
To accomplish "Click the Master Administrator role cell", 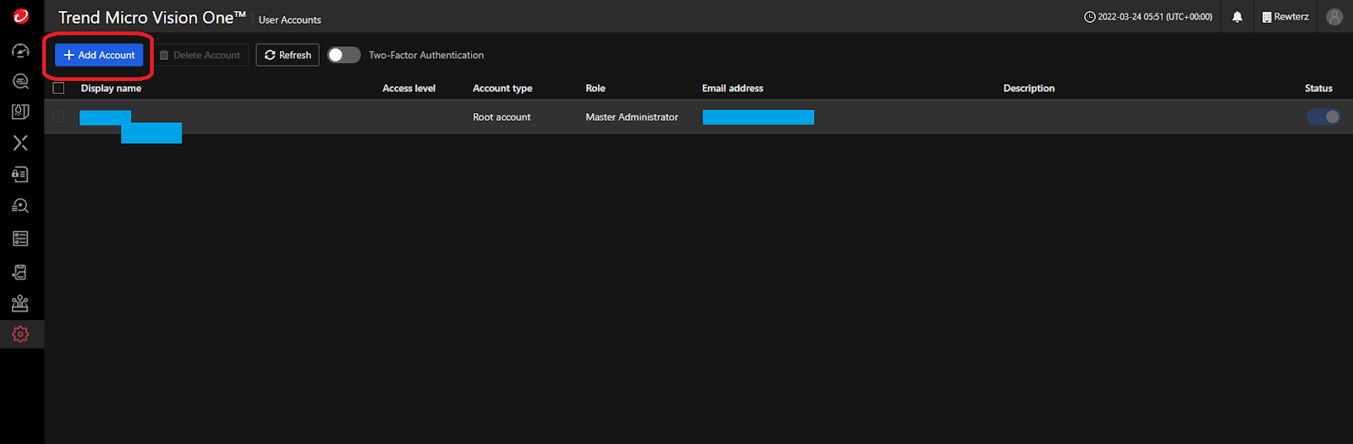I will (x=632, y=116).
